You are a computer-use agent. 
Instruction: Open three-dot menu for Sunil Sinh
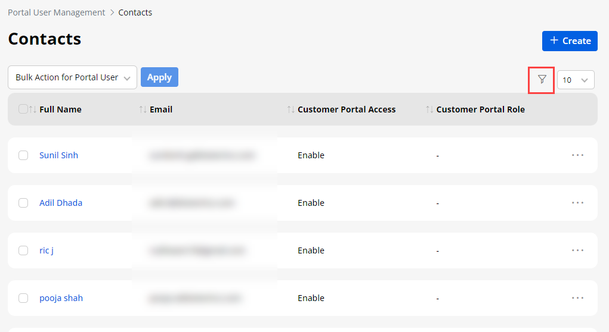coord(577,155)
